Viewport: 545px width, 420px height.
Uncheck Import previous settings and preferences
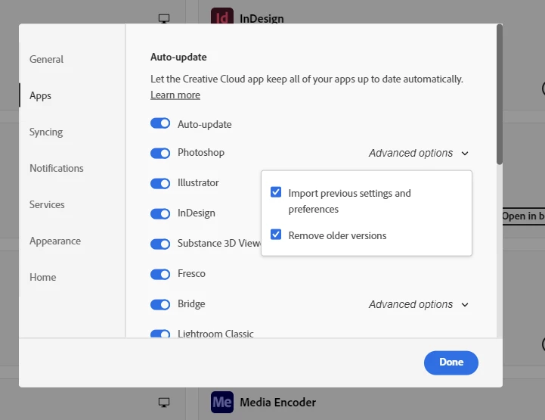coord(276,191)
